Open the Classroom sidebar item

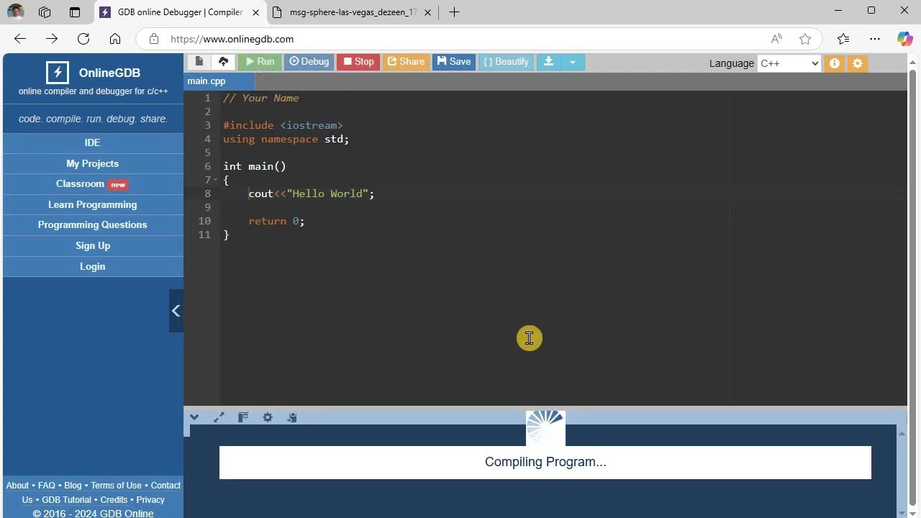[93, 184]
